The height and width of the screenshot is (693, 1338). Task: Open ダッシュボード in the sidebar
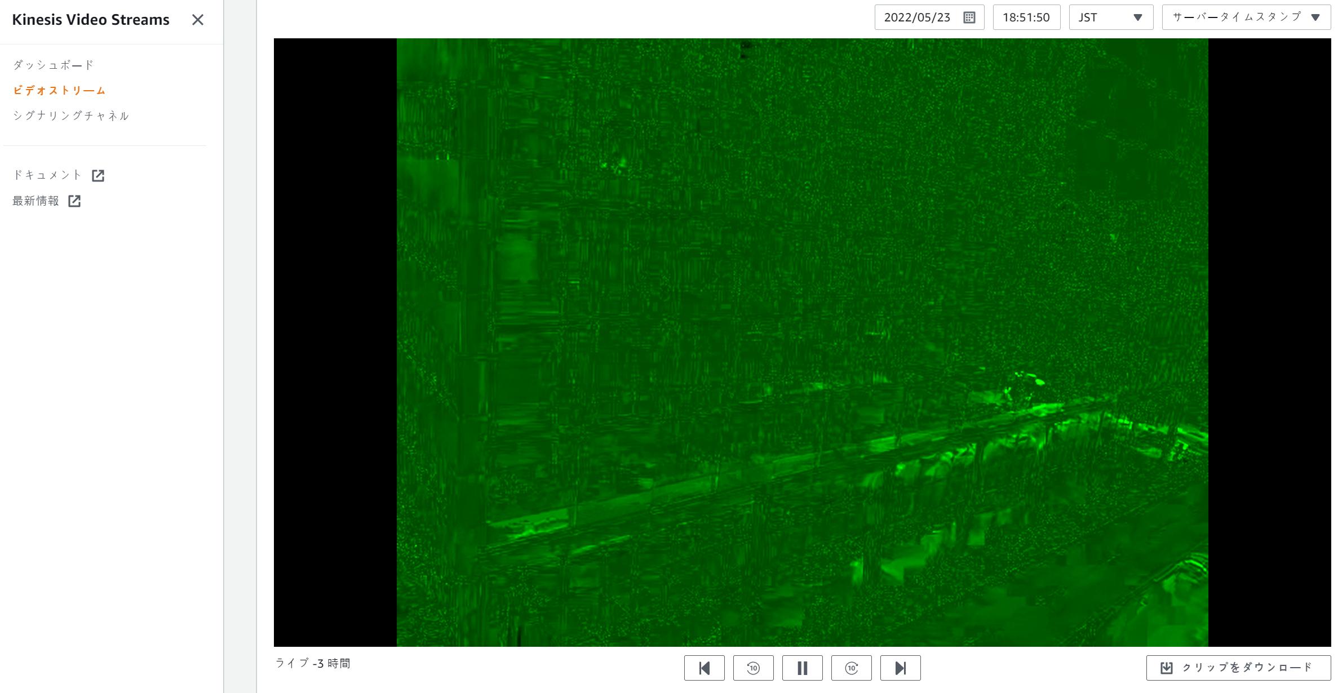coord(53,65)
